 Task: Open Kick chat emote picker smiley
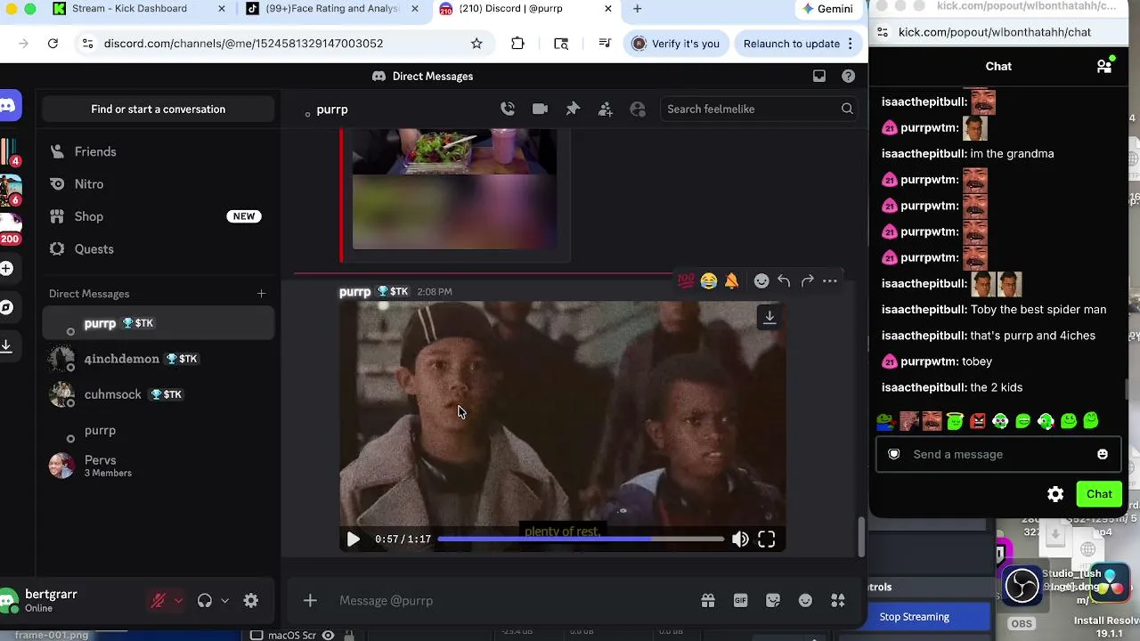pos(1103,454)
